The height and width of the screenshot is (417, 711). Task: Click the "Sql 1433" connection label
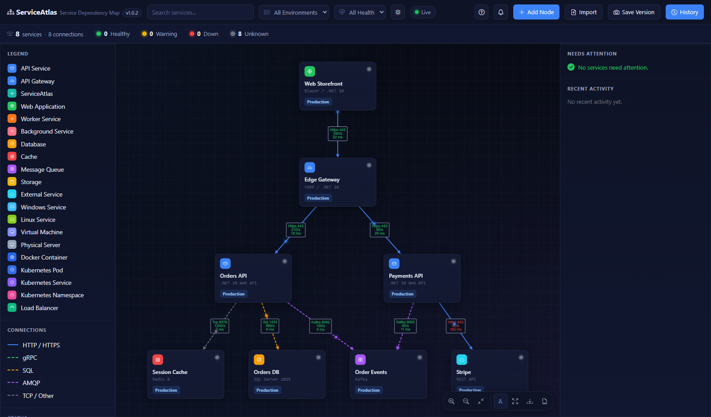270,326
